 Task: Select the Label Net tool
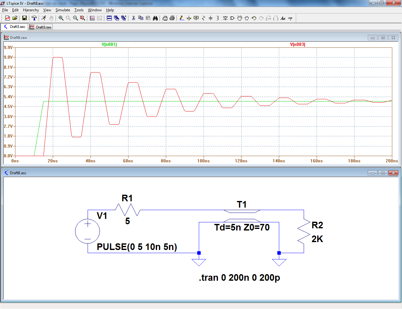(196, 18)
